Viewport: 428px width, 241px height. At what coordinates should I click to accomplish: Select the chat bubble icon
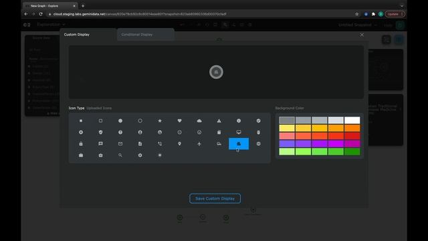click(100, 144)
